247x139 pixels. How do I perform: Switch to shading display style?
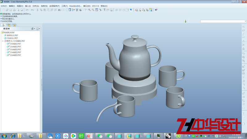128,10
